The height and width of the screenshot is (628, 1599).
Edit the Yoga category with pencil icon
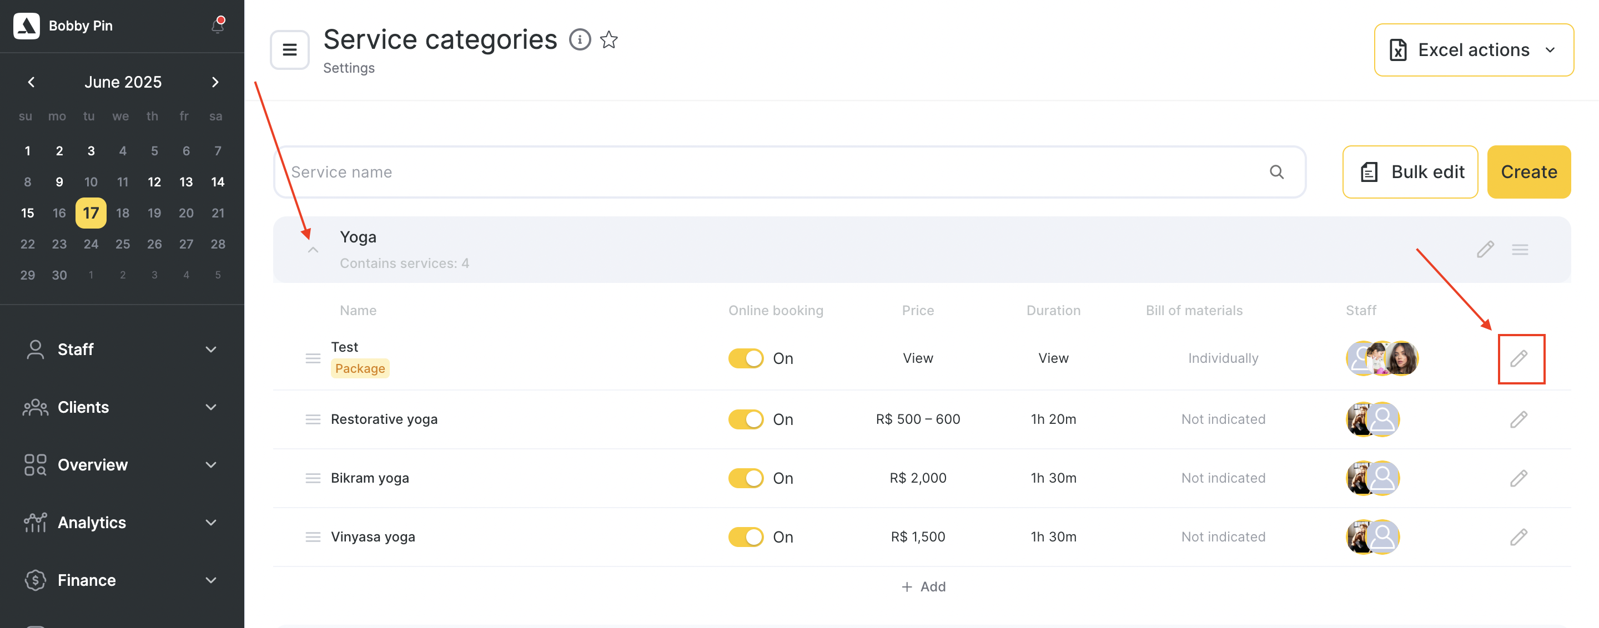pyautogui.click(x=1485, y=249)
